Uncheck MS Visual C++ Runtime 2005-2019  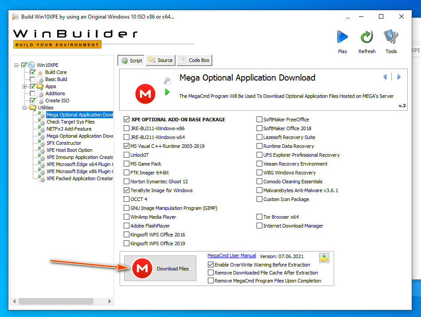[x=126, y=146]
